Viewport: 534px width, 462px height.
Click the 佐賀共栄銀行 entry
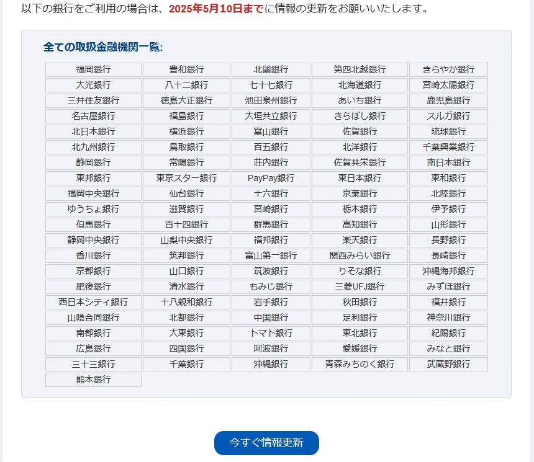click(360, 162)
